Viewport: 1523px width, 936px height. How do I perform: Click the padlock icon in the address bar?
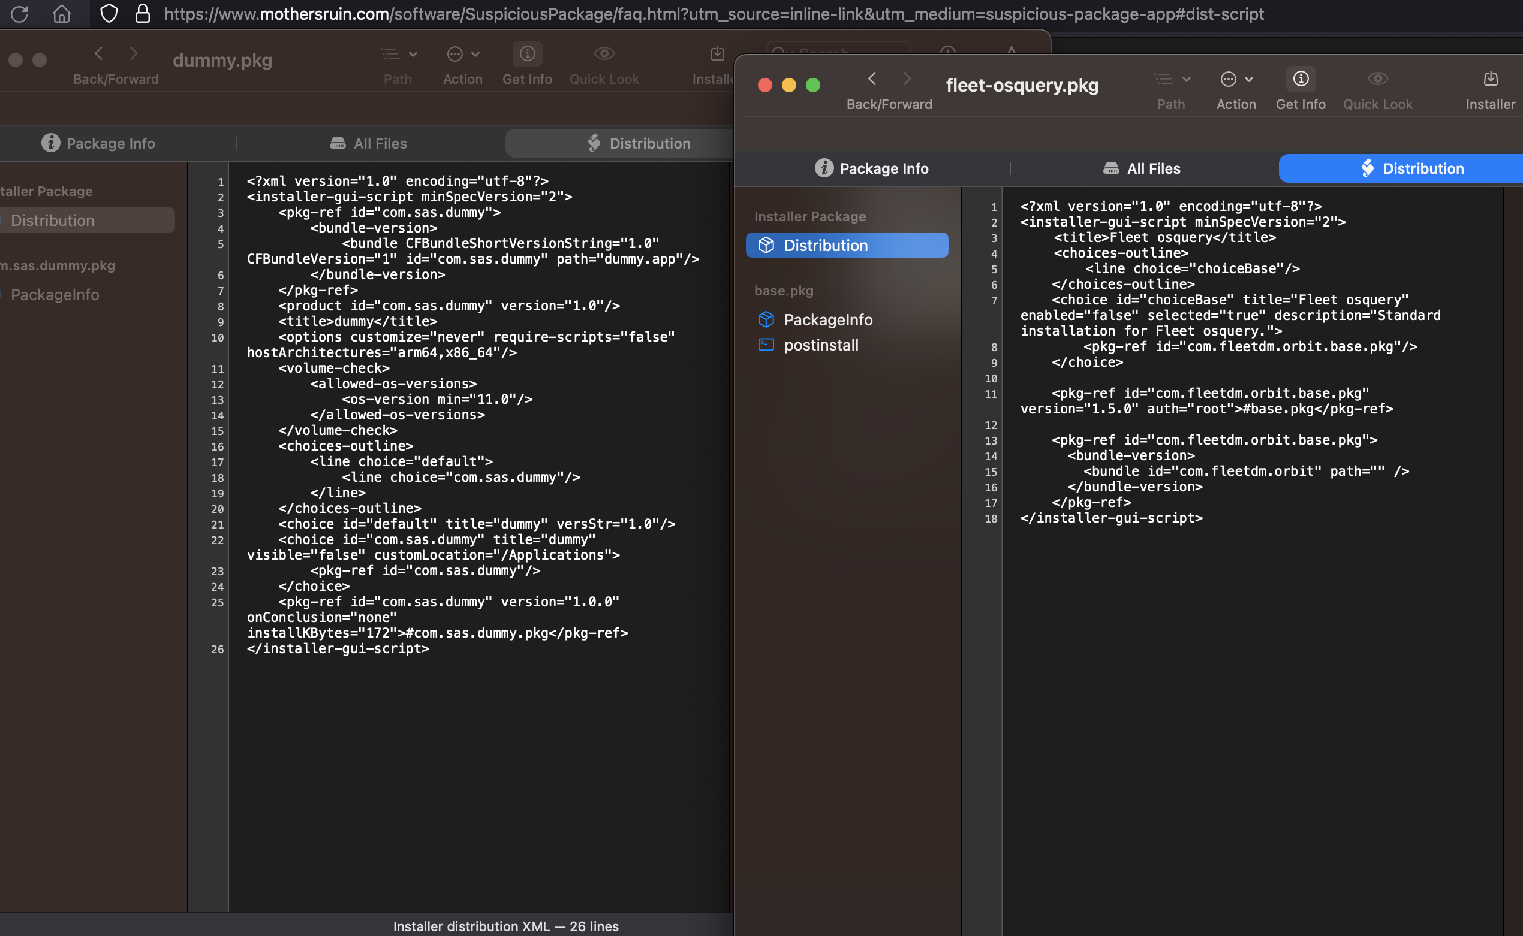pos(143,14)
